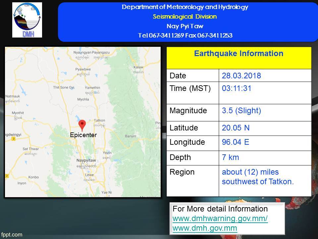Click the 'Earthquake Information' table header
The height and width of the screenshot is (239, 318).
tap(239, 53)
